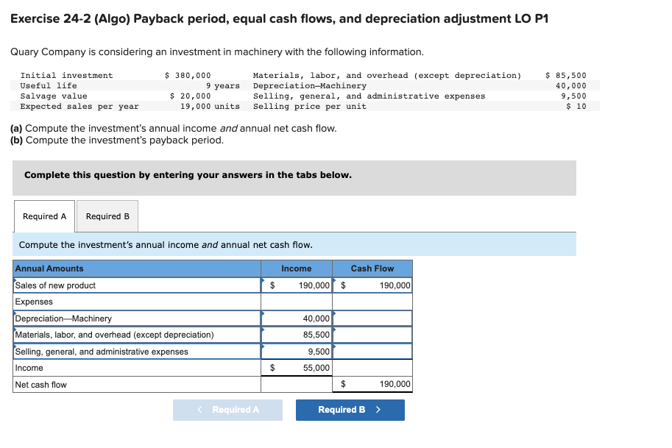Viewport: 672px width, 448px height.
Task: Click the Required A back button
Action: [x=227, y=410]
